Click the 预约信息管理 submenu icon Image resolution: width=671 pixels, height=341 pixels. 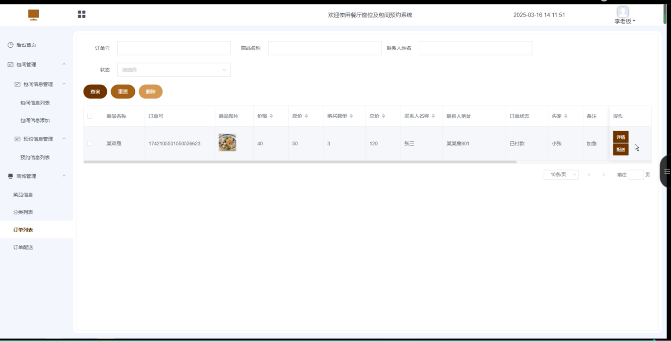pos(18,139)
